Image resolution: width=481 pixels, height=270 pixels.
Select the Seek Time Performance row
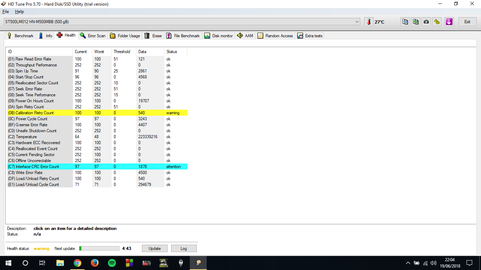click(x=97, y=95)
